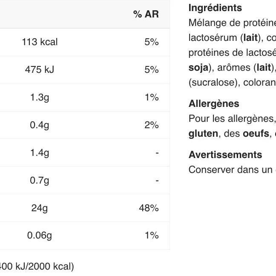Click the 1.4g table cell
Screen dimensions: 276x276
(x=40, y=153)
